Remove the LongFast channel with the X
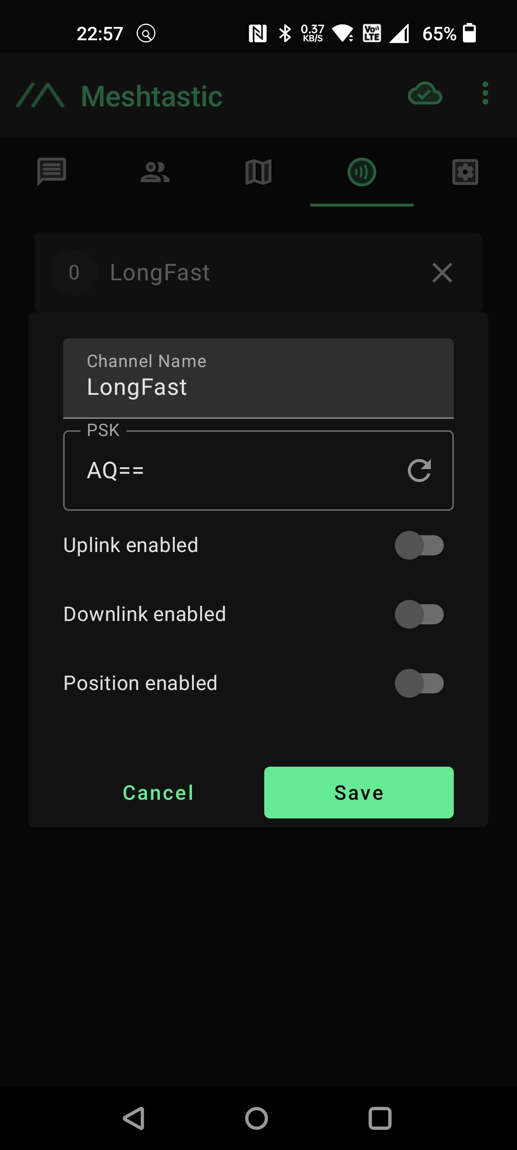Image resolution: width=517 pixels, height=1150 pixels. pos(441,273)
